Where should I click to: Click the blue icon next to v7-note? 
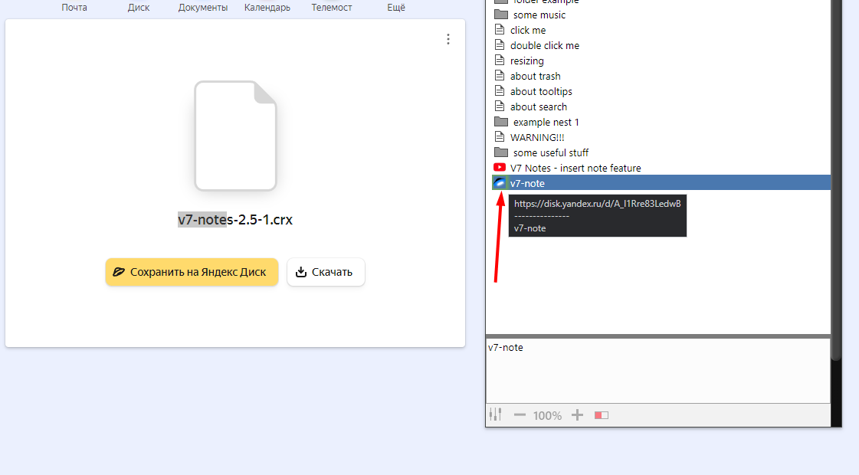[x=500, y=183]
